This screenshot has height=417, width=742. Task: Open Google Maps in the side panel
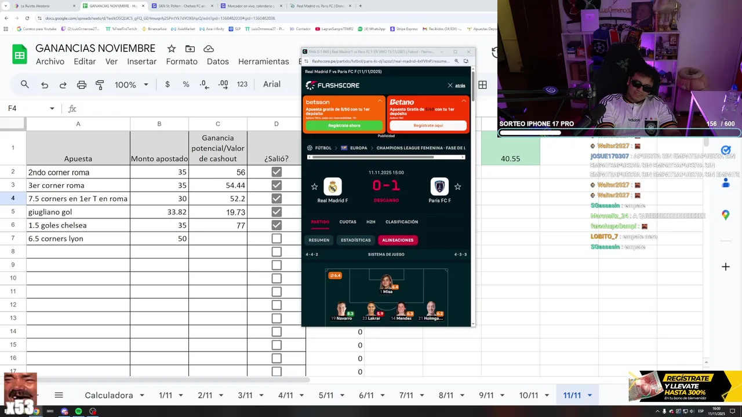click(725, 215)
